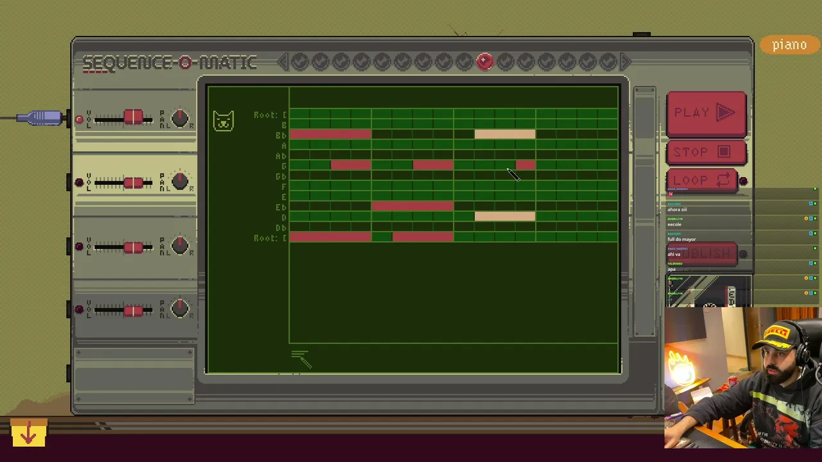
Task: Click the first red note in the bottom Root C row
Action: [x=330, y=237]
